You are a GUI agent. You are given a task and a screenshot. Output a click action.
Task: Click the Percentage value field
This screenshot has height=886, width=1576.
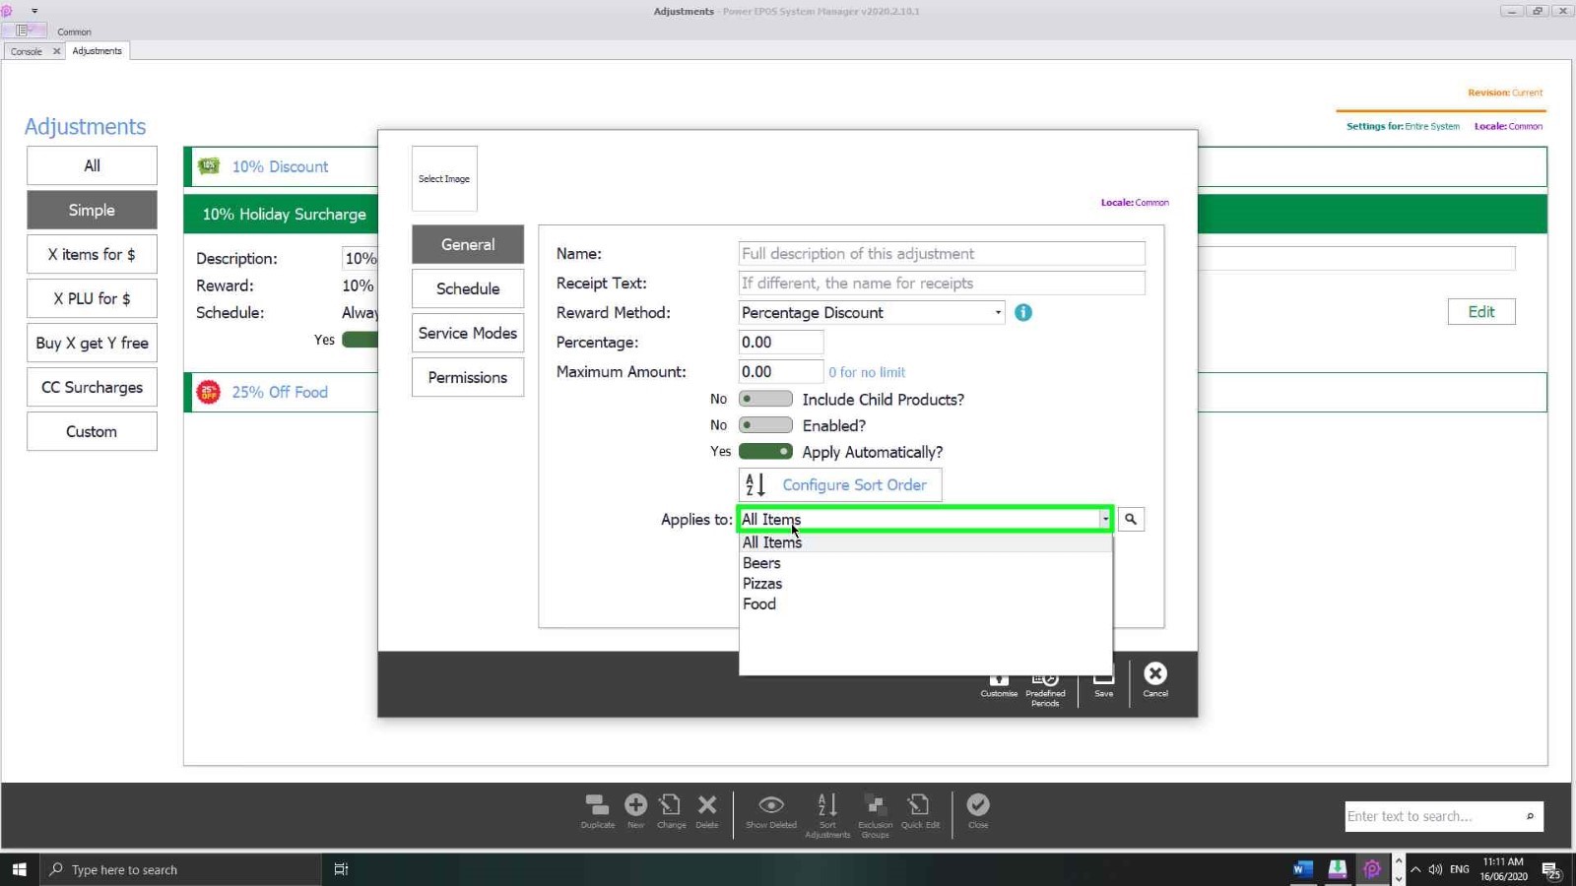click(781, 342)
